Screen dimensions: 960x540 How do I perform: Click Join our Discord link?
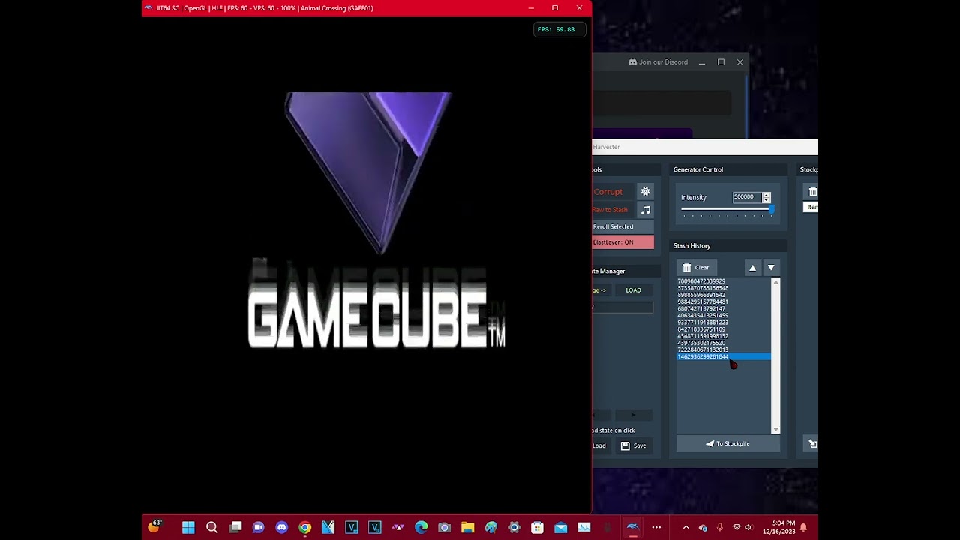click(658, 62)
